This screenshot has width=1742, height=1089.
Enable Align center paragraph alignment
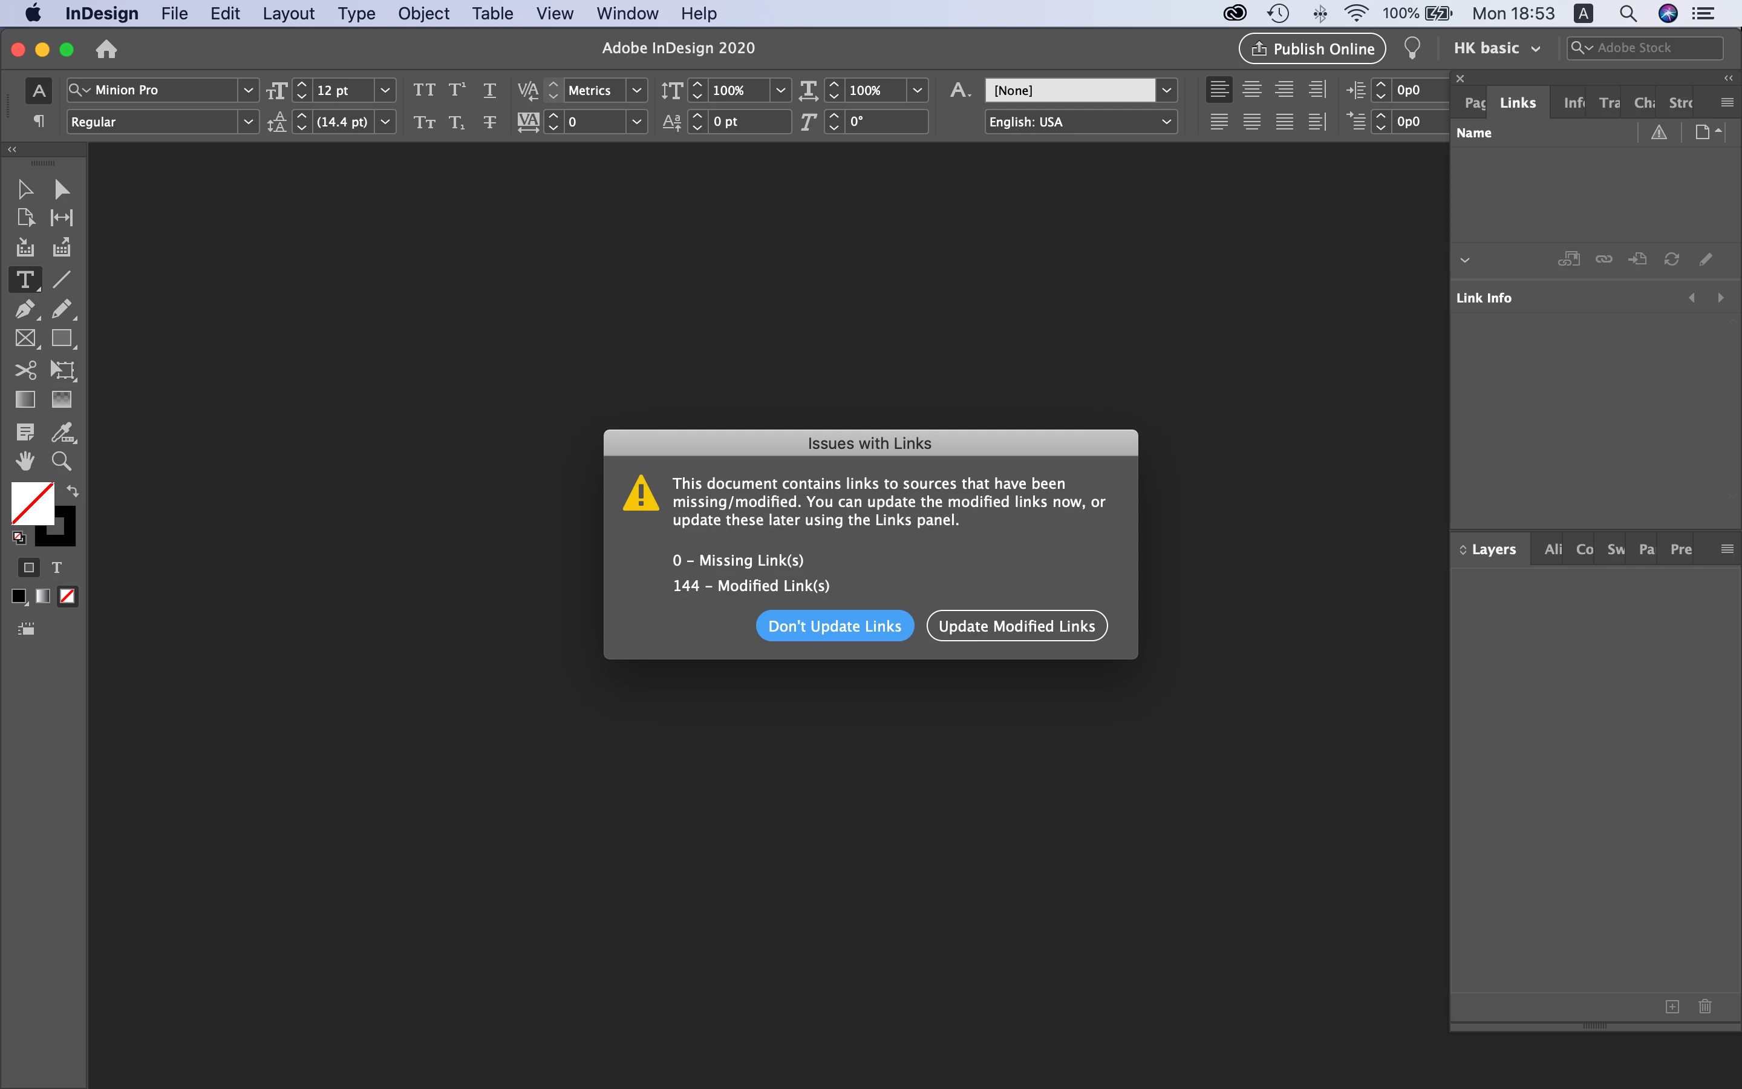point(1252,90)
